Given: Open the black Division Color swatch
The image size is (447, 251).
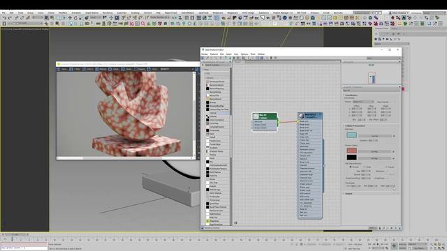Looking at the screenshot, I should pos(351,158).
